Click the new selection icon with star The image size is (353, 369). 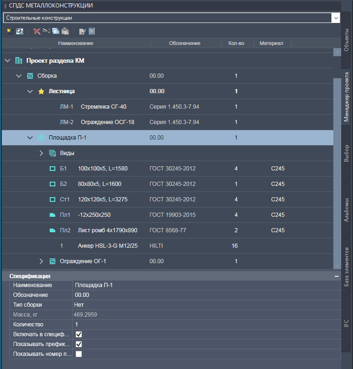10,31
